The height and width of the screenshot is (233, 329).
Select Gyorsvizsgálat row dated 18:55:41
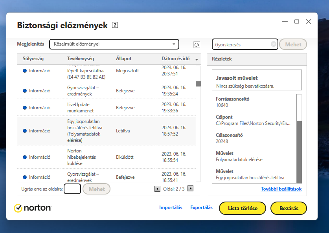[107, 176]
